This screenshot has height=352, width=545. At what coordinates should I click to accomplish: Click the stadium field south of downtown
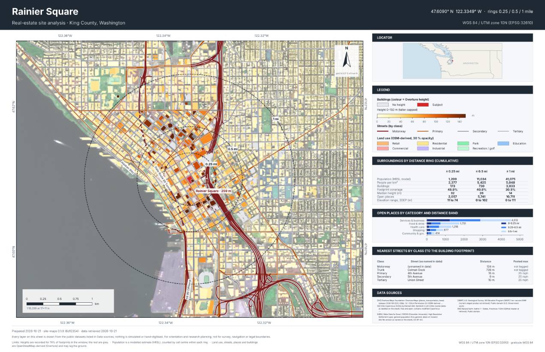(x=207, y=279)
